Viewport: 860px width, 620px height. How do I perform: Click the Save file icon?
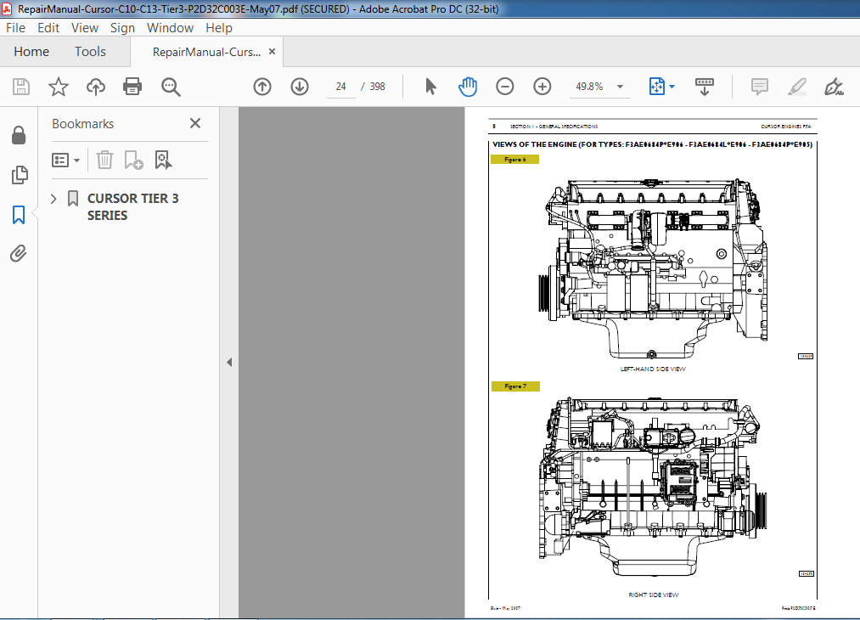21,87
